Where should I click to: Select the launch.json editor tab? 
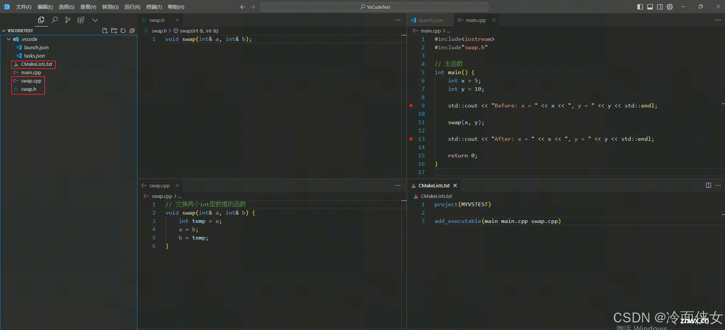click(x=430, y=20)
